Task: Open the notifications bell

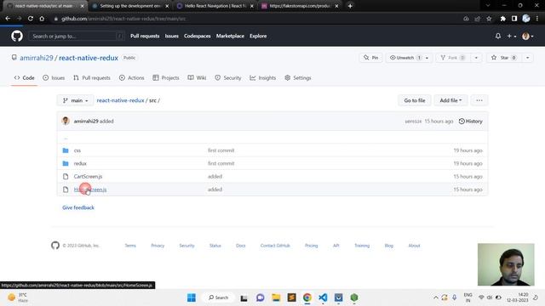Action: 498,36
